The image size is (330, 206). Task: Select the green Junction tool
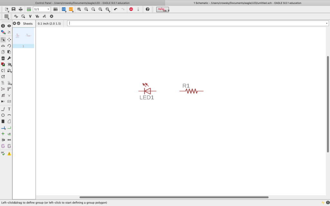[x=3, y=134]
